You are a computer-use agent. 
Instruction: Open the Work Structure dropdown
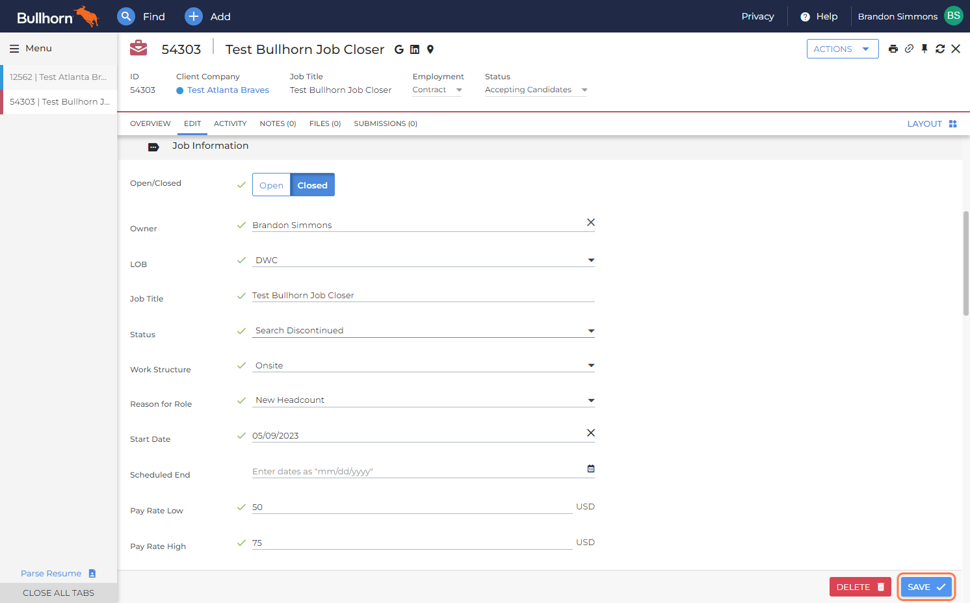(424, 366)
